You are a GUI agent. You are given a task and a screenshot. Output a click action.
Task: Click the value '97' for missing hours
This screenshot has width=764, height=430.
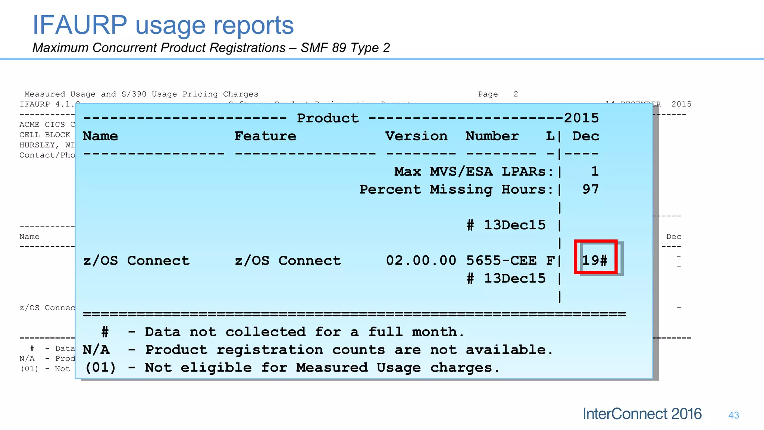591,189
